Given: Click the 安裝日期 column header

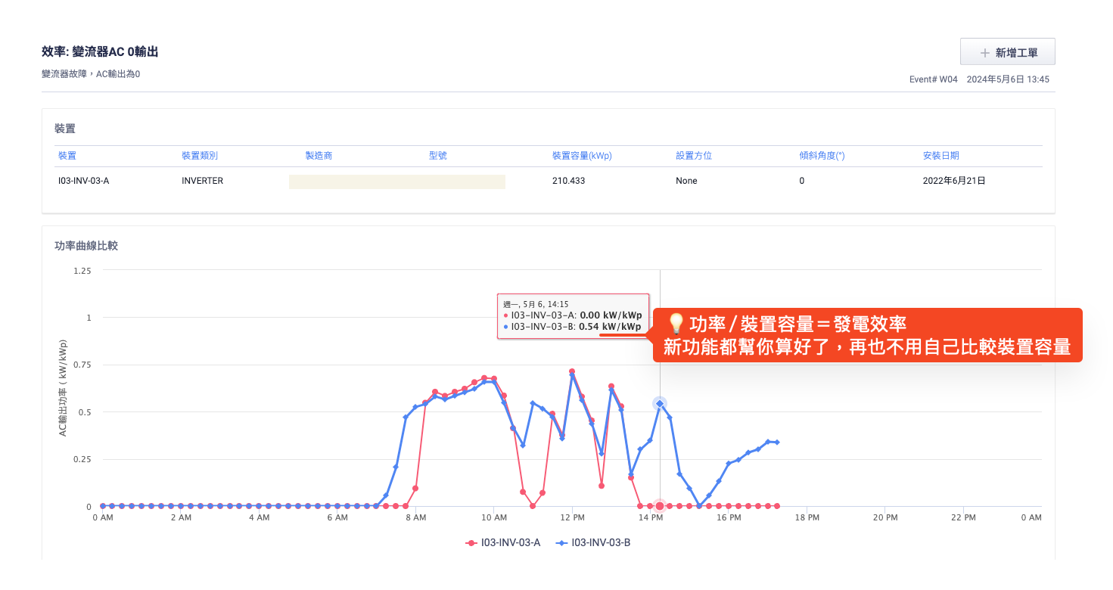Looking at the screenshot, I should tap(941, 156).
